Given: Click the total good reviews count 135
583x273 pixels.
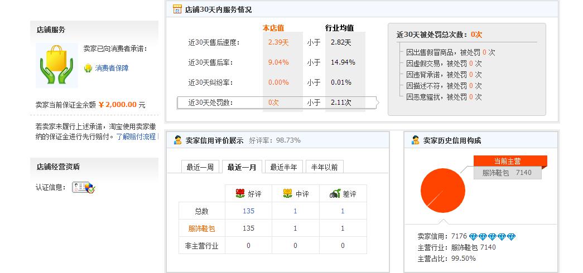Looking at the screenshot, I should click(x=248, y=211).
